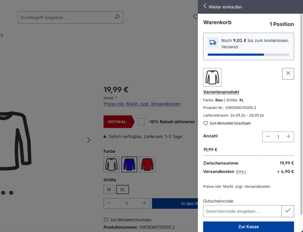
Task: Proceed with the Zur Kasse button
Action: pos(248,227)
